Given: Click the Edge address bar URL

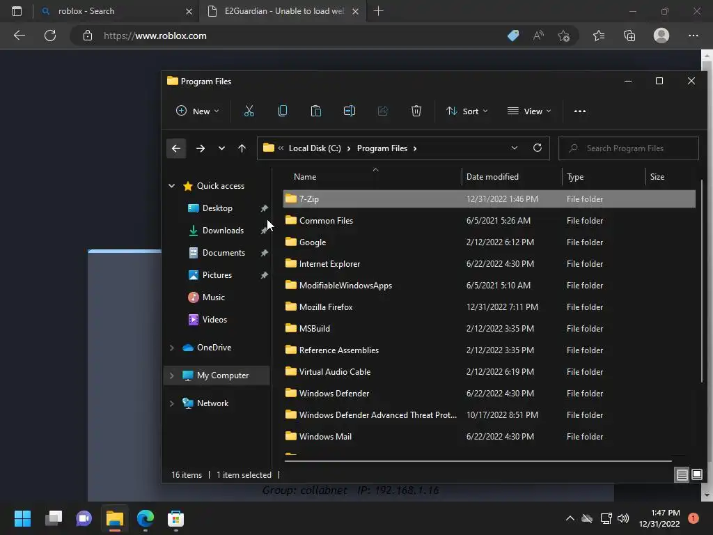Looking at the screenshot, I should coord(155,36).
